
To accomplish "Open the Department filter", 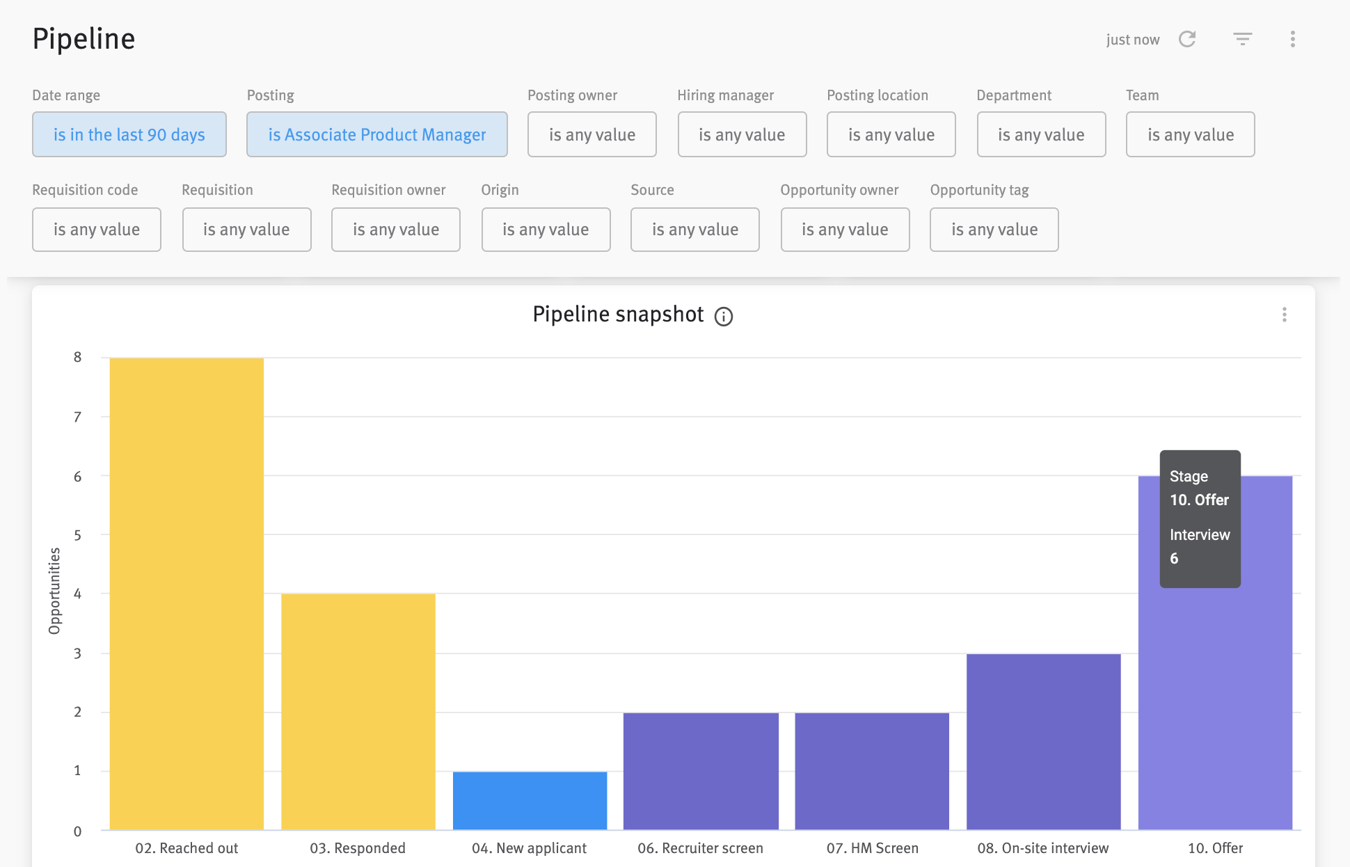I will tap(1041, 134).
